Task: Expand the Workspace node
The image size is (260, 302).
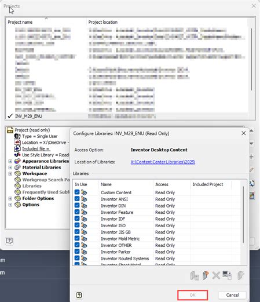Action: (10, 173)
